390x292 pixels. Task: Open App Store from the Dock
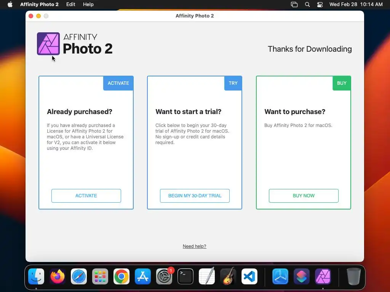143,276
